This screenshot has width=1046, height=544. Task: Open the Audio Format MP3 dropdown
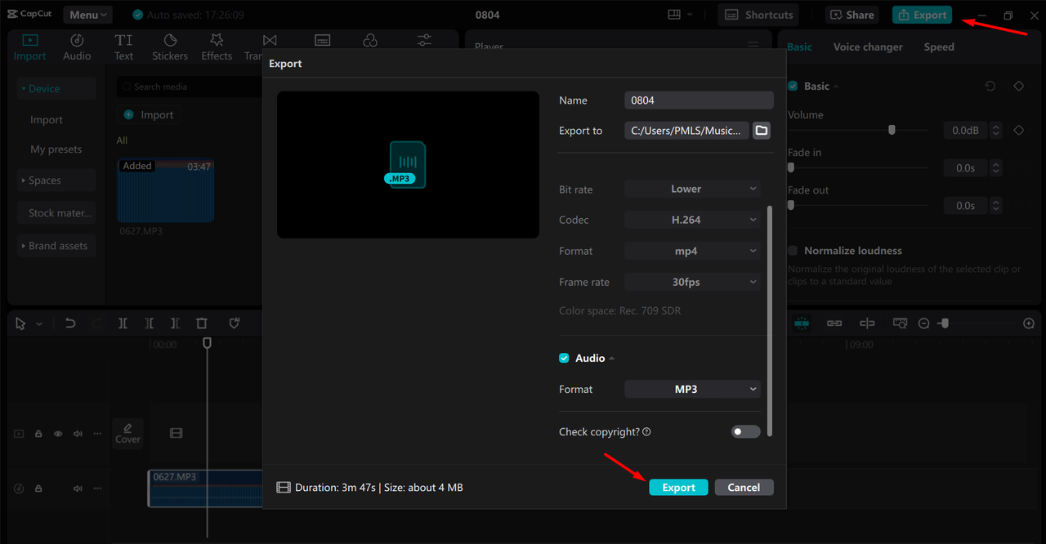[x=692, y=390]
